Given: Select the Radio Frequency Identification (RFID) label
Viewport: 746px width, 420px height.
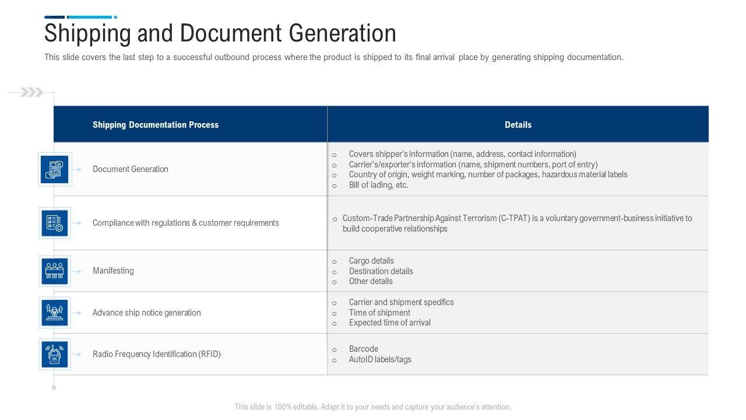Looking at the screenshot, I should [x=157, y=354].
